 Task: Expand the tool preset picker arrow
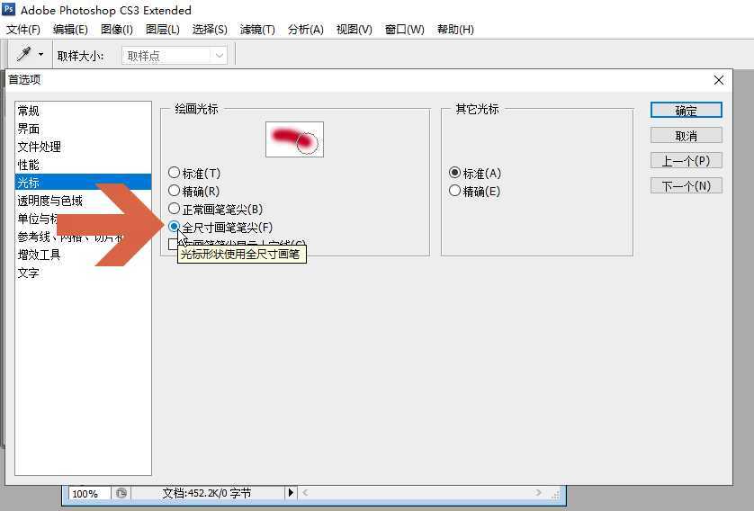pos(40,55)
